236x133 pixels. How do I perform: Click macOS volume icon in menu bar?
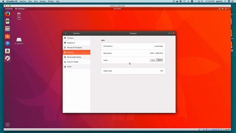coord(202,1)
